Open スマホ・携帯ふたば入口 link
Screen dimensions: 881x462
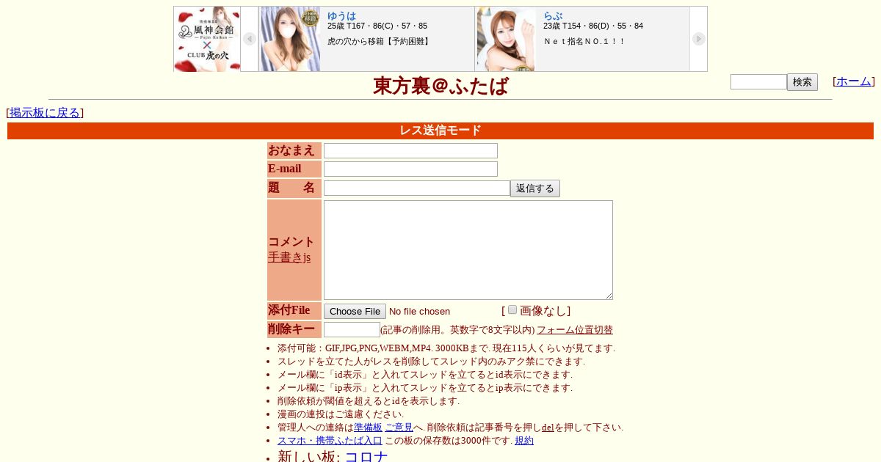(330, 441)
